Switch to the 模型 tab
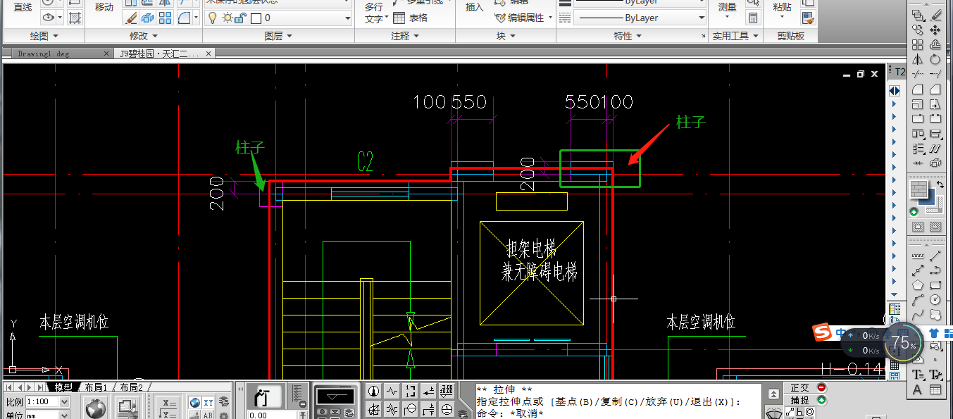Image resolution: width=953 pixels, height=419 pixels. (x=64, y=387)
